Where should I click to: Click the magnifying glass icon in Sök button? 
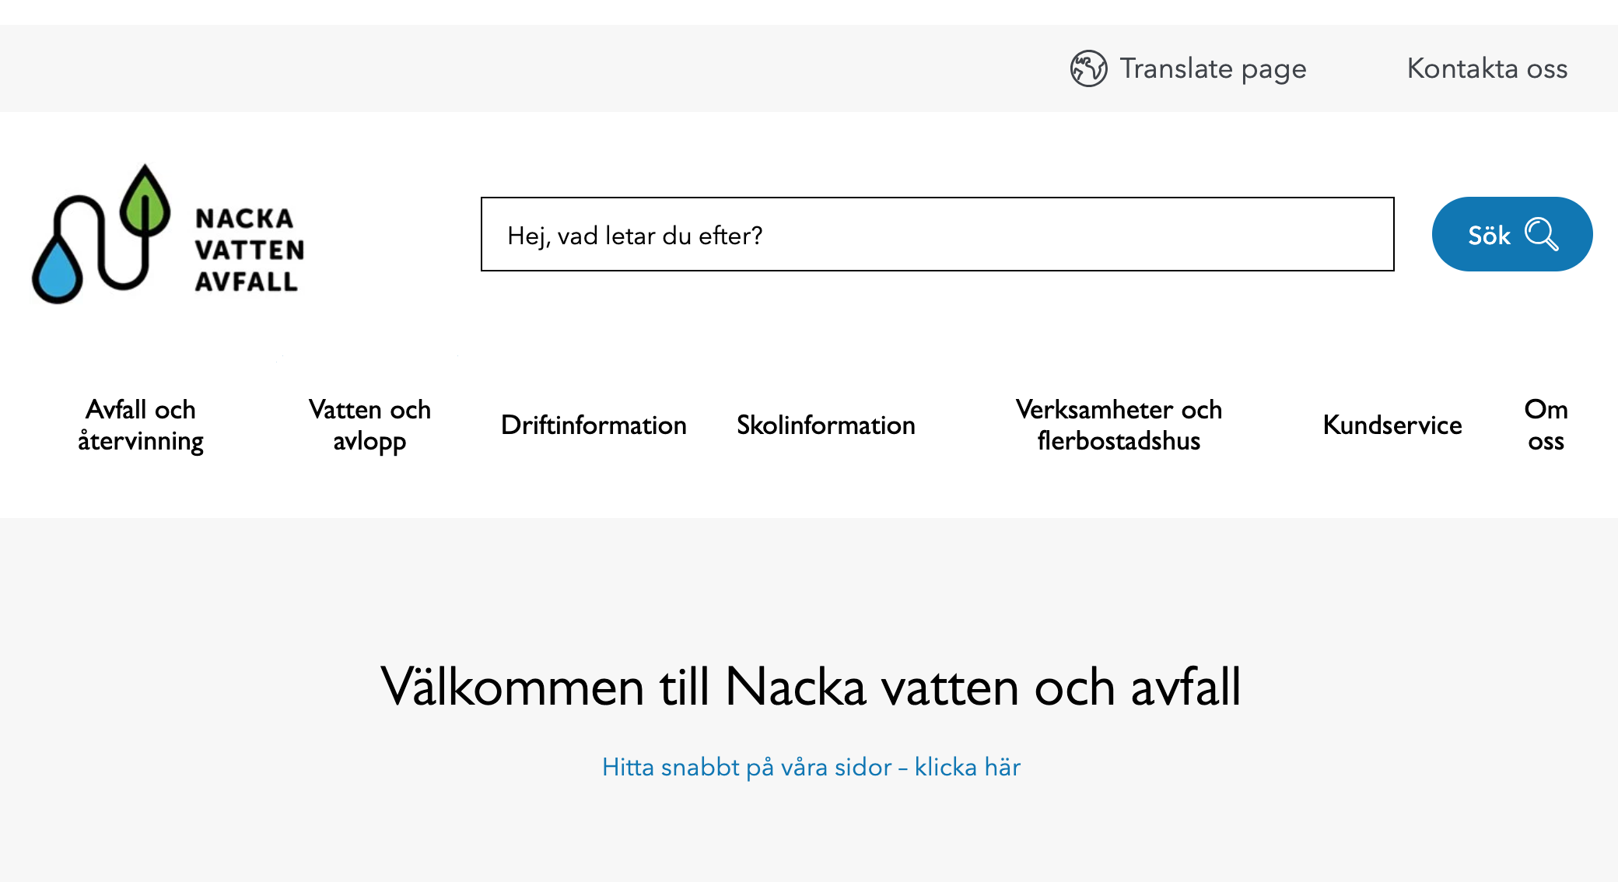click(x=1541, y=234)
